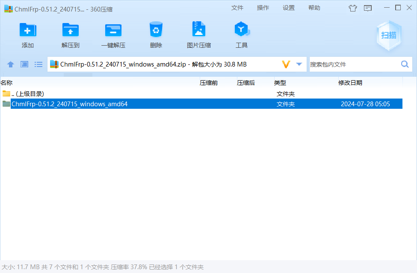Image resolution: width=417 pixels, height=273 pixels.
Task: Focus the search in archive (搜索包内文件) field
Action: 353,64
